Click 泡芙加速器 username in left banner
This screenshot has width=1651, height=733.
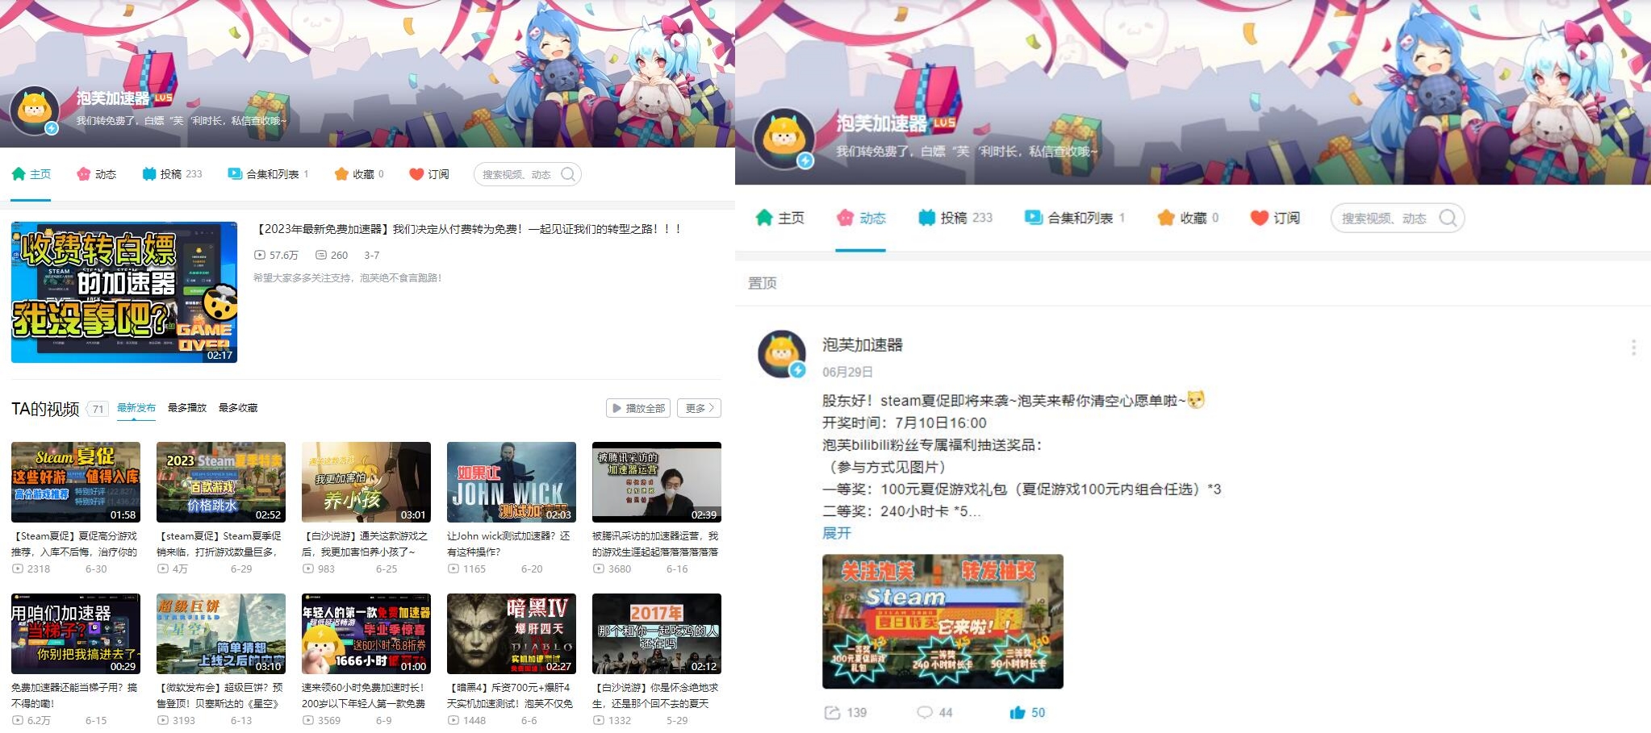[x=113, y=98]
